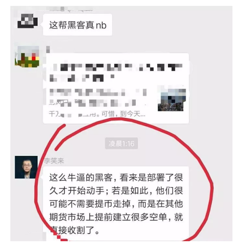Tap blurred name above first message

(69, 10)
